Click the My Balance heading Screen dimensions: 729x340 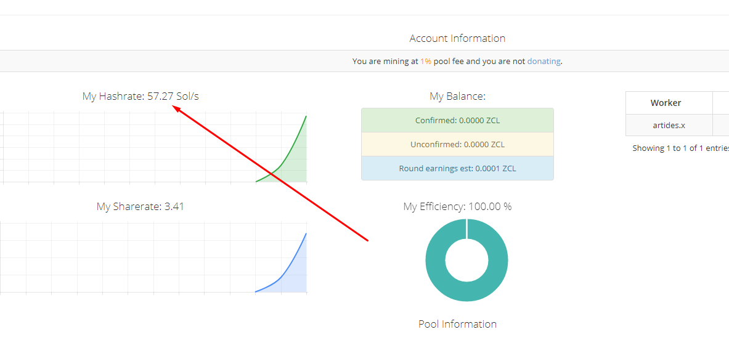coord(457,97)
